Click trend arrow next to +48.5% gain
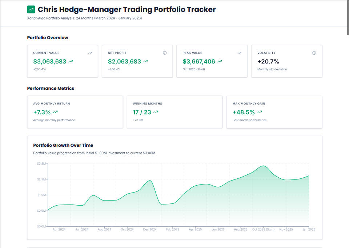The height and width of the screenshot is (248, 349). [260, 112]
